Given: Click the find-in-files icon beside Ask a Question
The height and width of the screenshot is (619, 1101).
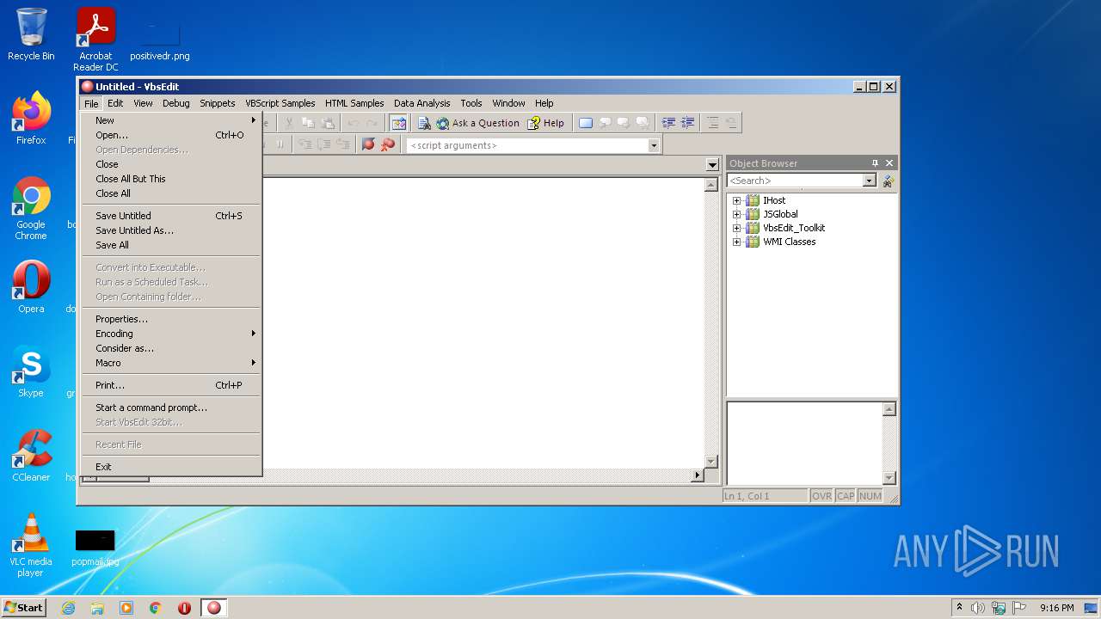Looking at the screenshot, I should 424,123.
